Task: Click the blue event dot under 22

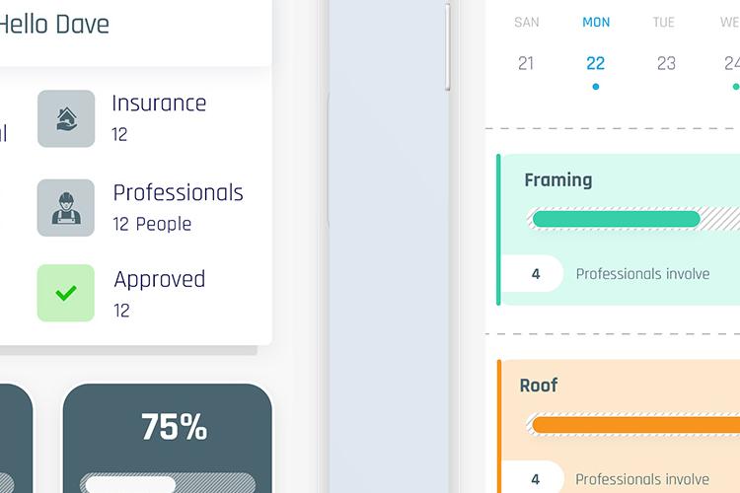Action: click(x=596, y=87)
